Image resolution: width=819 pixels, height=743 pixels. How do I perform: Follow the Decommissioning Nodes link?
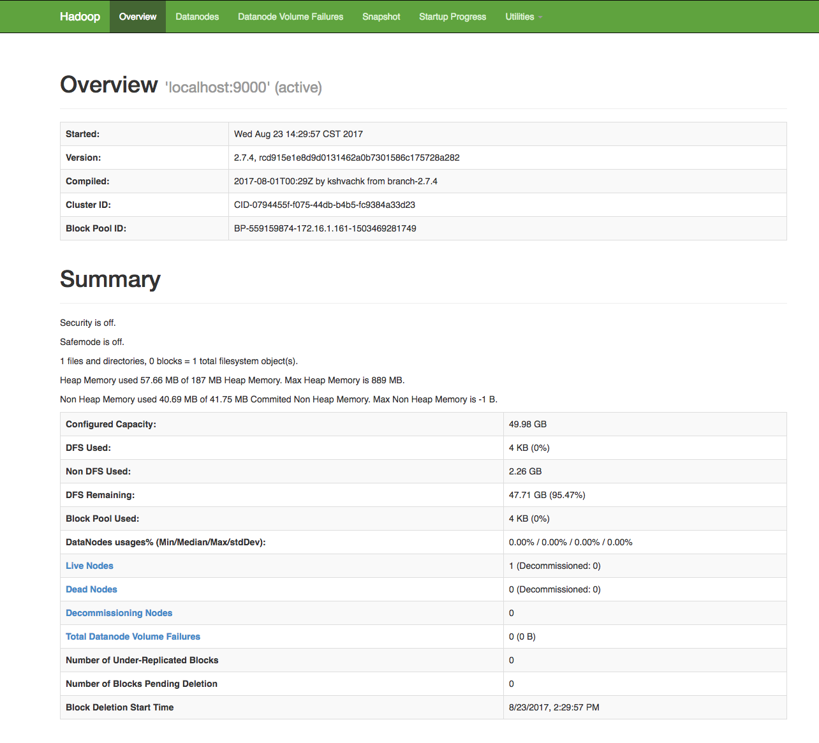pos(119,613)
